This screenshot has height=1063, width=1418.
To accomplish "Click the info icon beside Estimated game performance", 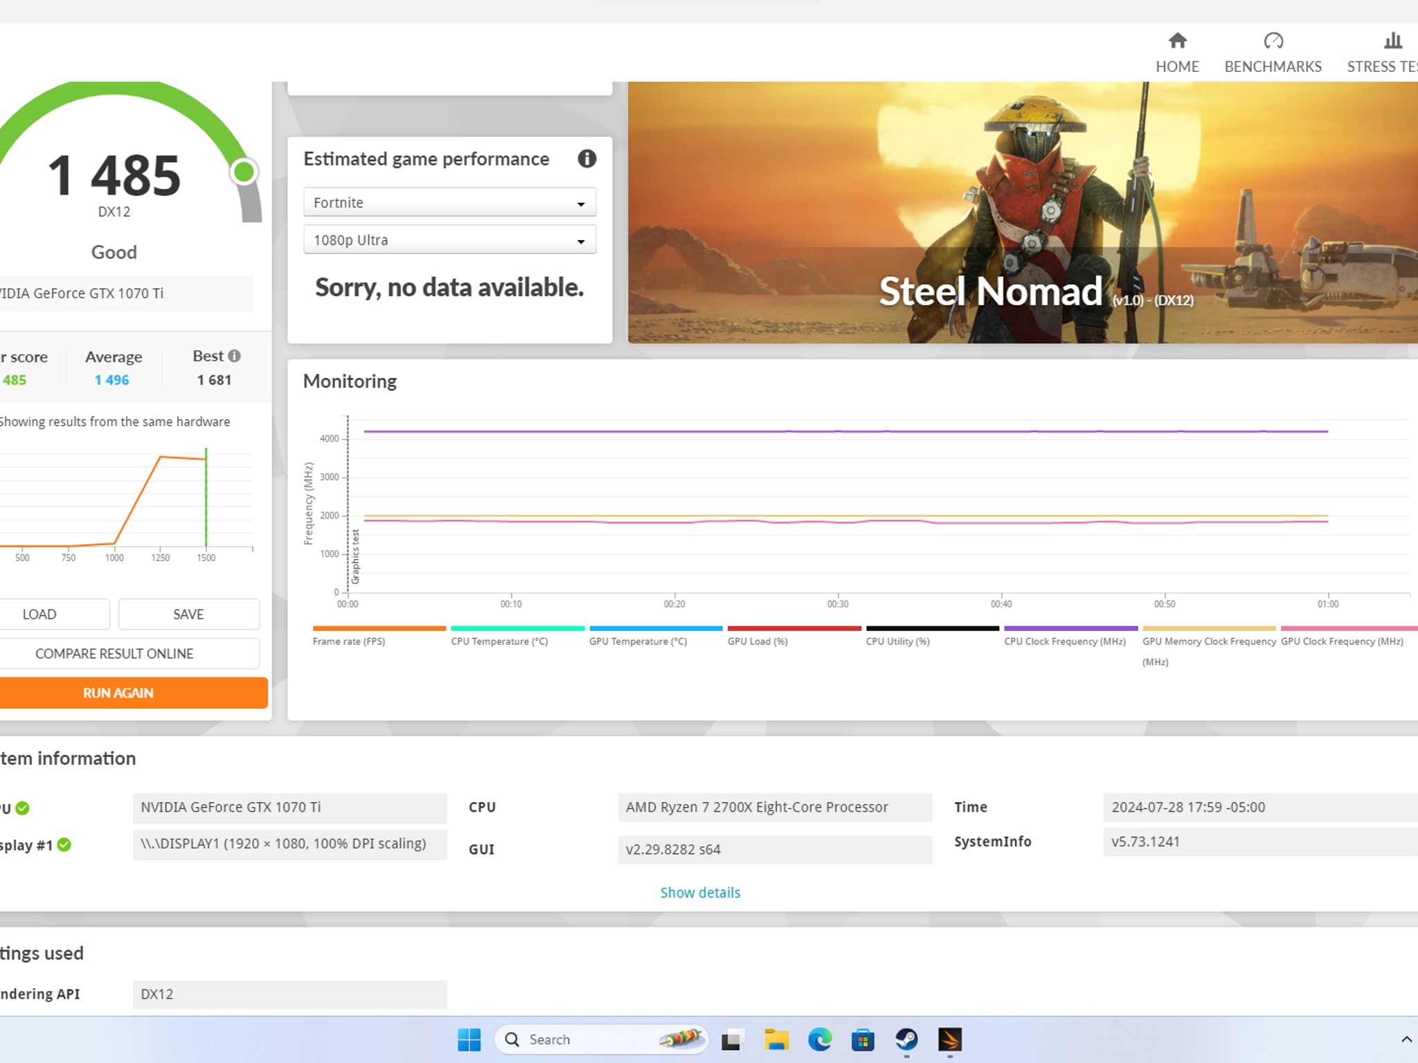I will point(586,159).
